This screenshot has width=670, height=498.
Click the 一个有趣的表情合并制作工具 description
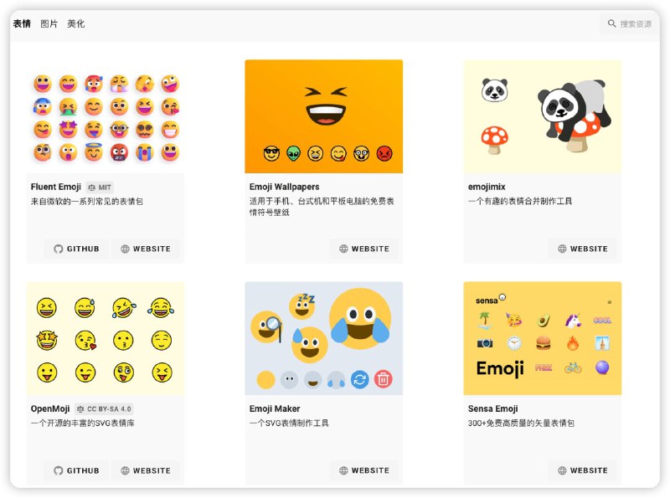[520, 201]
